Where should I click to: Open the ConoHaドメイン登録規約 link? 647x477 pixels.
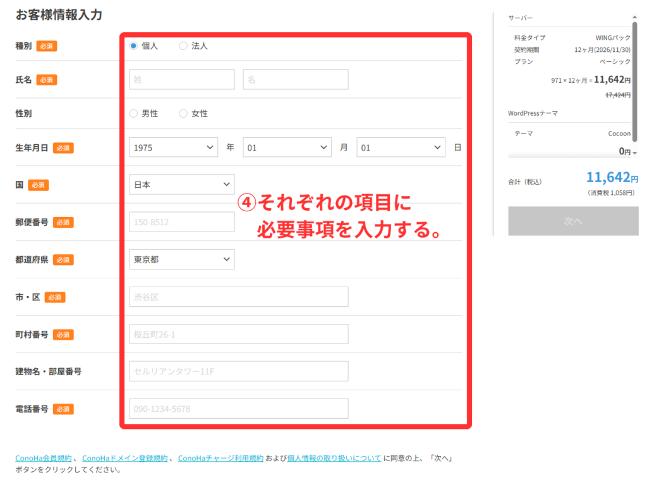pos(125,459)
